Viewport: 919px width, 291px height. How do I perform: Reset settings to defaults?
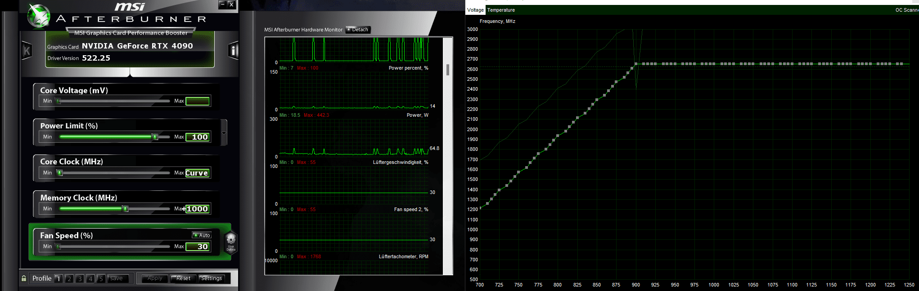[x=183, y=278]
